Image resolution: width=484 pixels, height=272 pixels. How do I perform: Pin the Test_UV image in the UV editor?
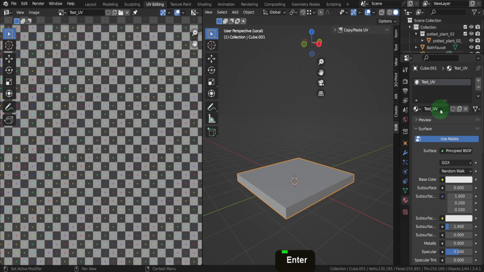(135, 12)
